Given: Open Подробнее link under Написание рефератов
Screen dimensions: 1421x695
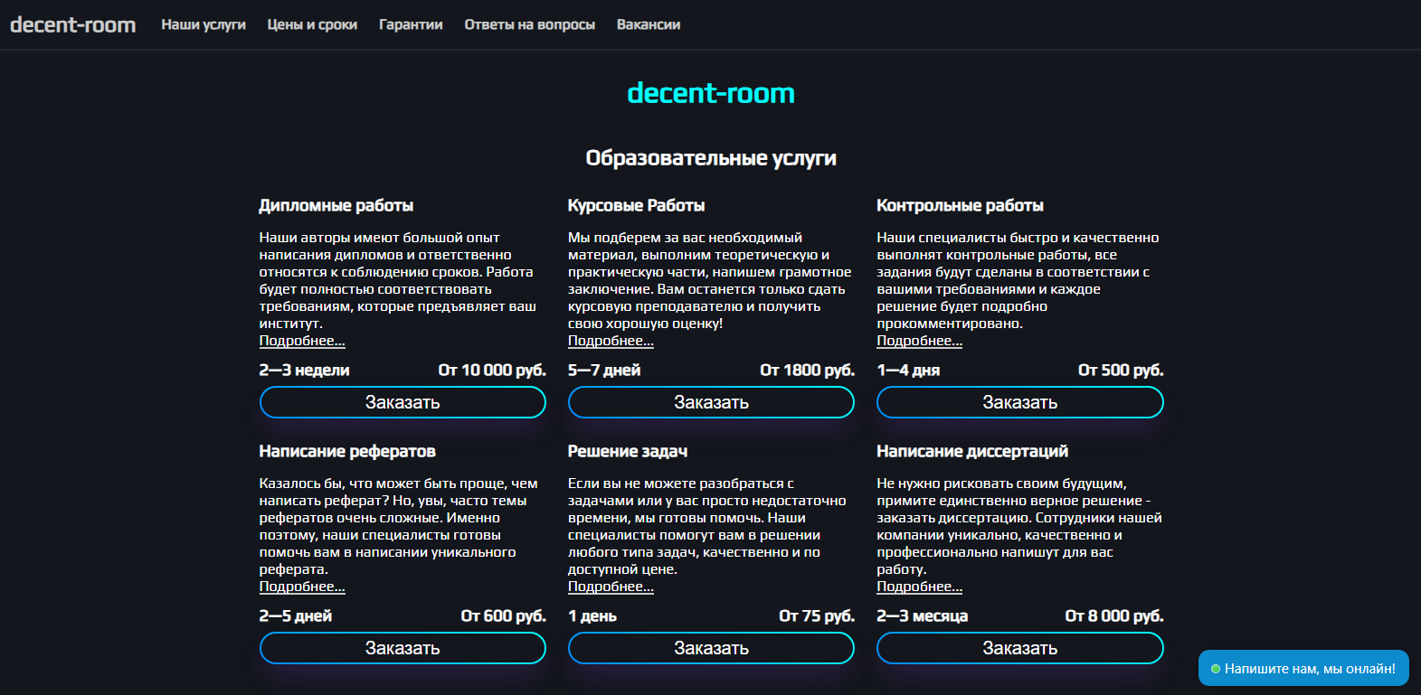Looking at the screenshot, I should (x=302, y=587).
